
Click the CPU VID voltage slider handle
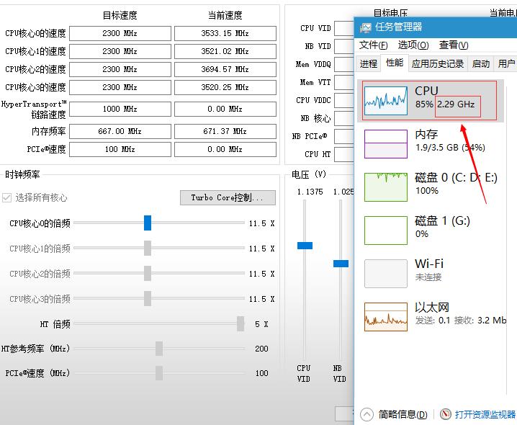click(x=305, y=246)
